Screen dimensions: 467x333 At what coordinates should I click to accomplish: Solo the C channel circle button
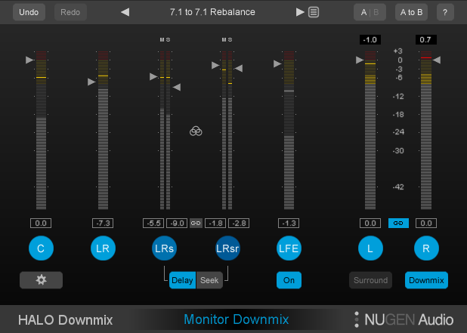pyautogui.click(x=41, y=248)
